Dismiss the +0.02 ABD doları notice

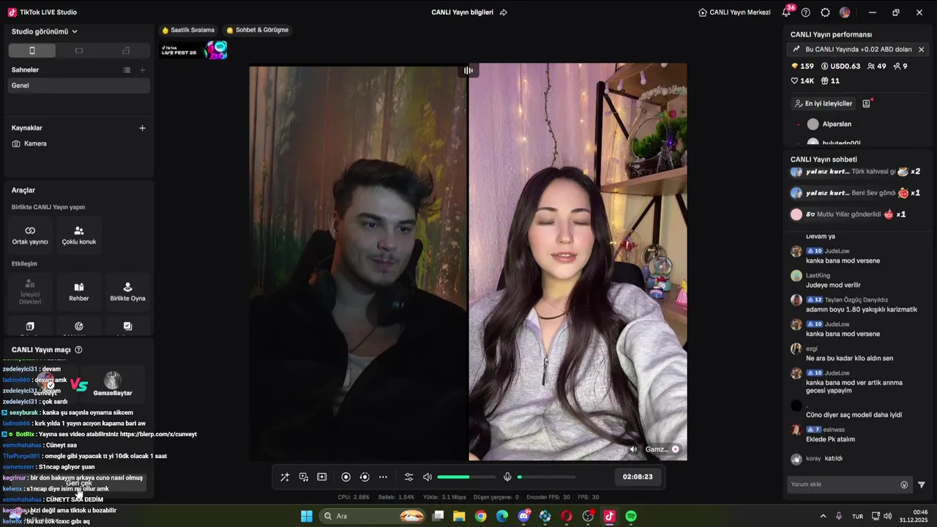[921, 50]
